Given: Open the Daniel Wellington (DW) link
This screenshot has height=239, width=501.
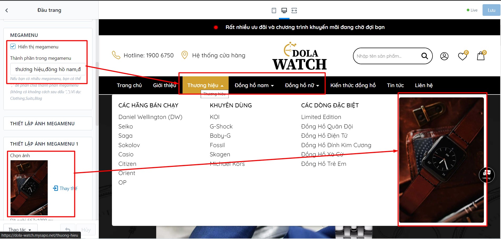Looking at the screenshot, I should tap(150, 117).
